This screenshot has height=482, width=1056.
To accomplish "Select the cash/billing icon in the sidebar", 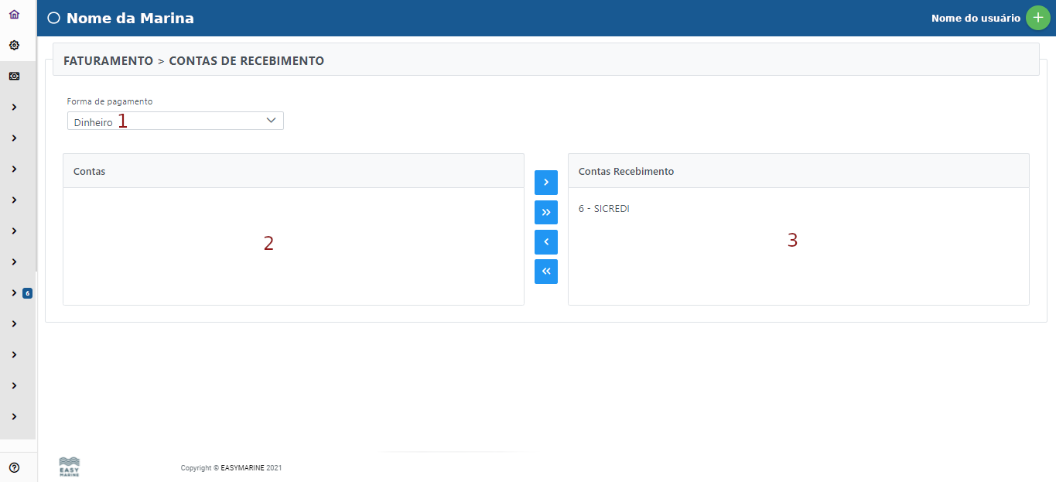I will click(x=14, y=77).
